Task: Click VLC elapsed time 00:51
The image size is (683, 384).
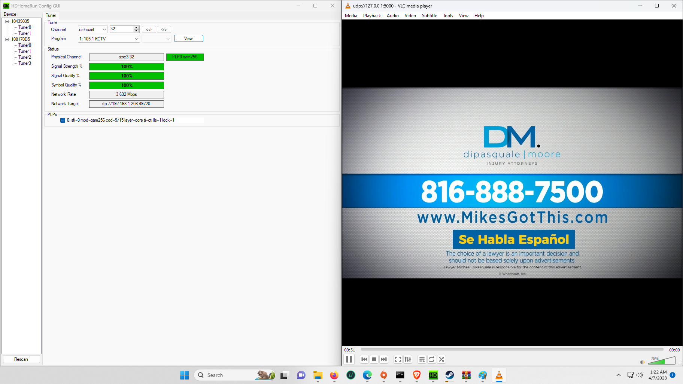Action: click(x=350, y=350)
